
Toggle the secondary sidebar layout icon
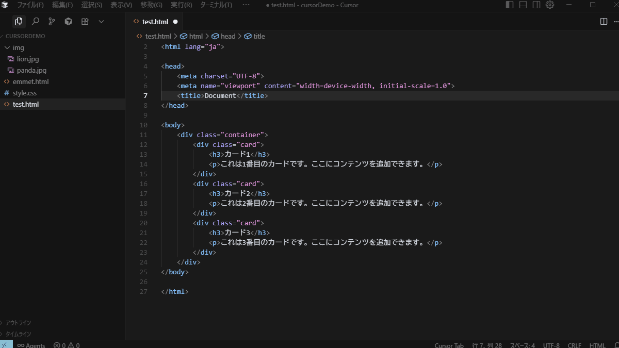536,5
